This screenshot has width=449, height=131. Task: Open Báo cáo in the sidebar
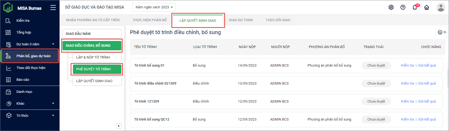pyautogui.click(x=23, y=80)
